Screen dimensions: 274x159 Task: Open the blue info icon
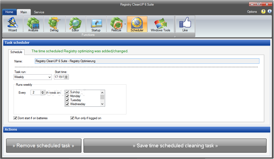coord(270,11)
